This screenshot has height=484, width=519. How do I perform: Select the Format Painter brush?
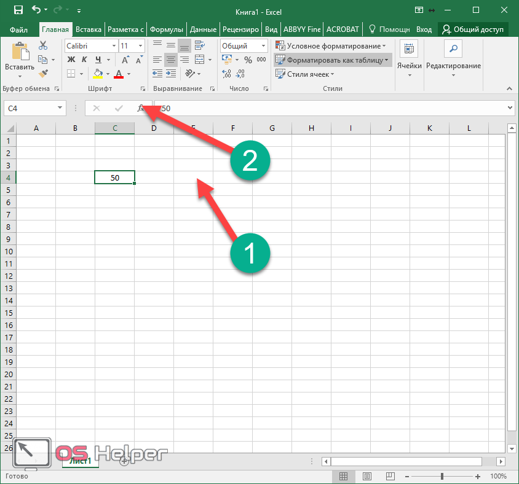click(x=43, y=73)
